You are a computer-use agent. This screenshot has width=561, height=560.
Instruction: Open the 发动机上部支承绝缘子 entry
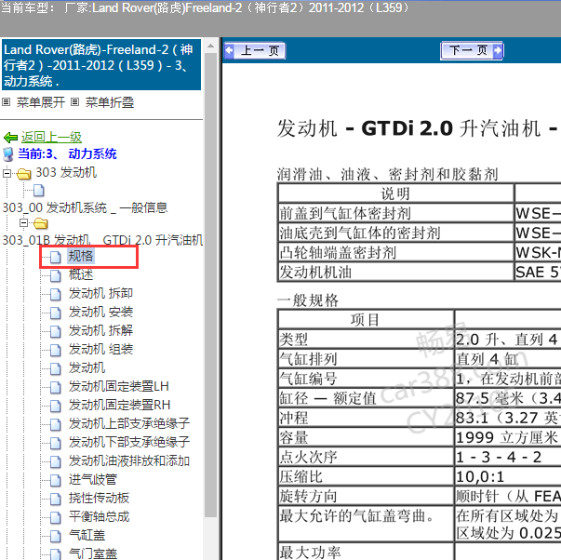pos(129,423)
